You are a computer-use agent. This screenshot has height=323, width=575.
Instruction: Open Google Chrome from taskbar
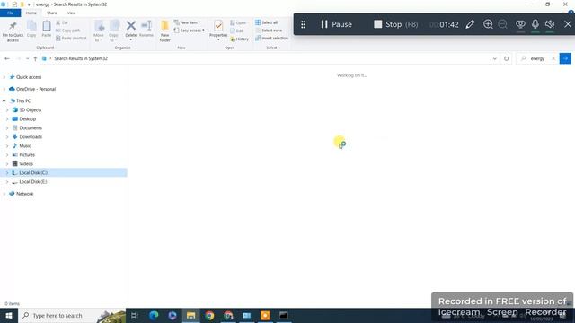point(209,315)
